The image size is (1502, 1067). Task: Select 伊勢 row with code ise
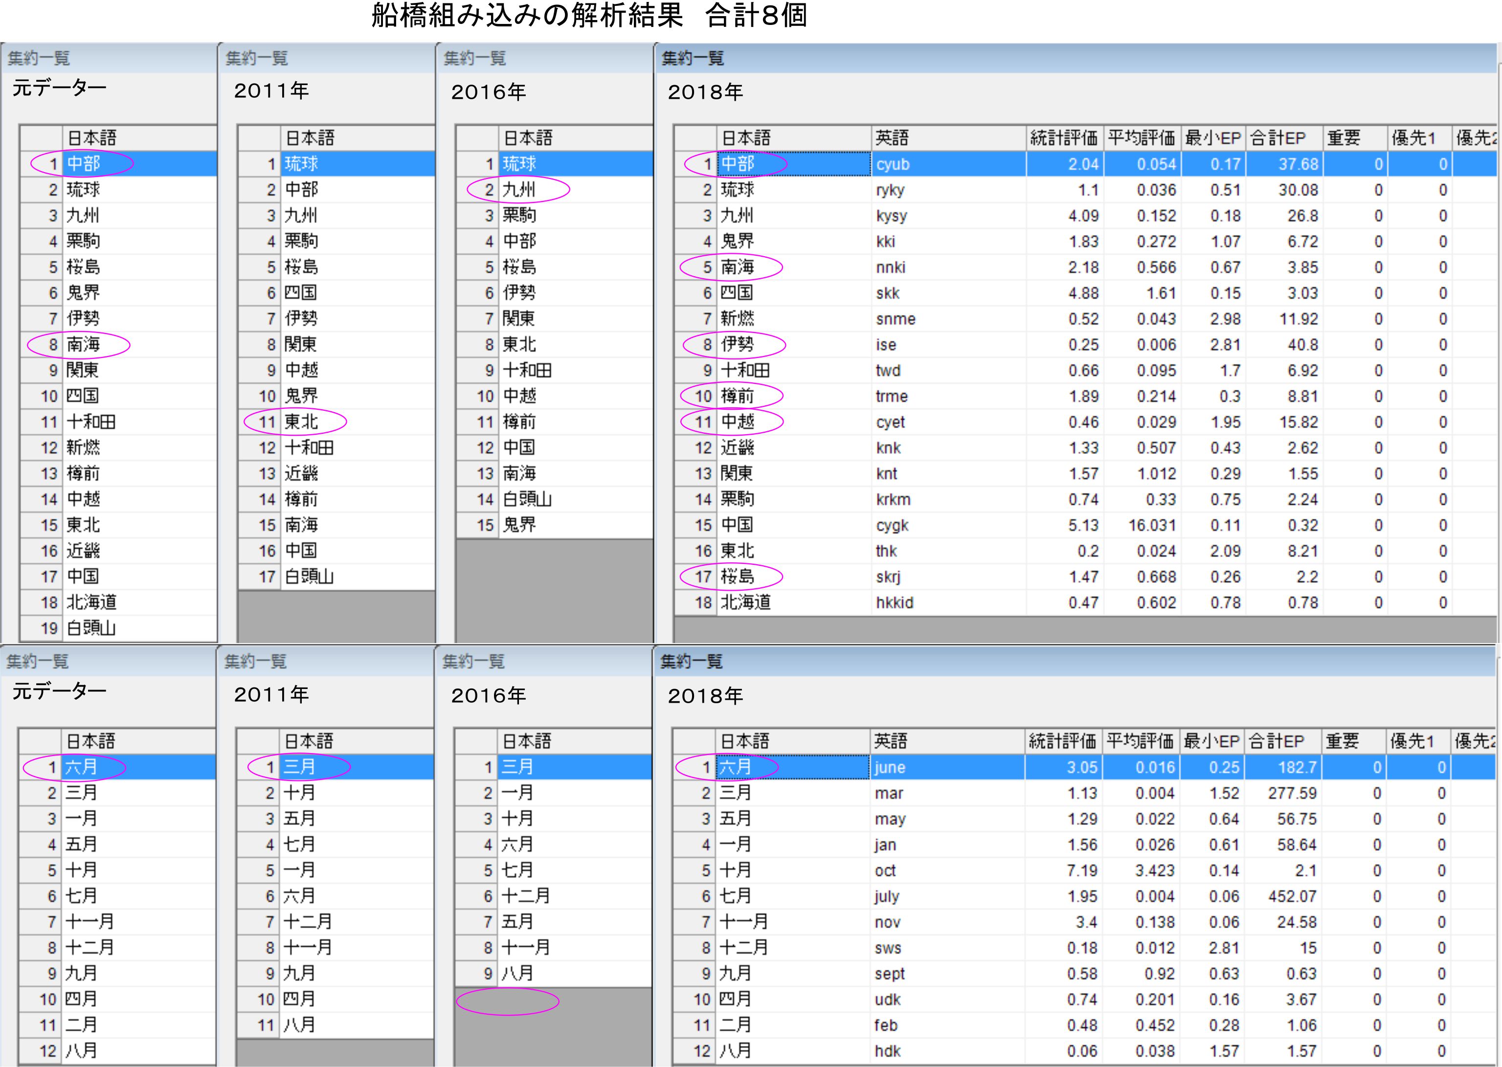[737, 344]
